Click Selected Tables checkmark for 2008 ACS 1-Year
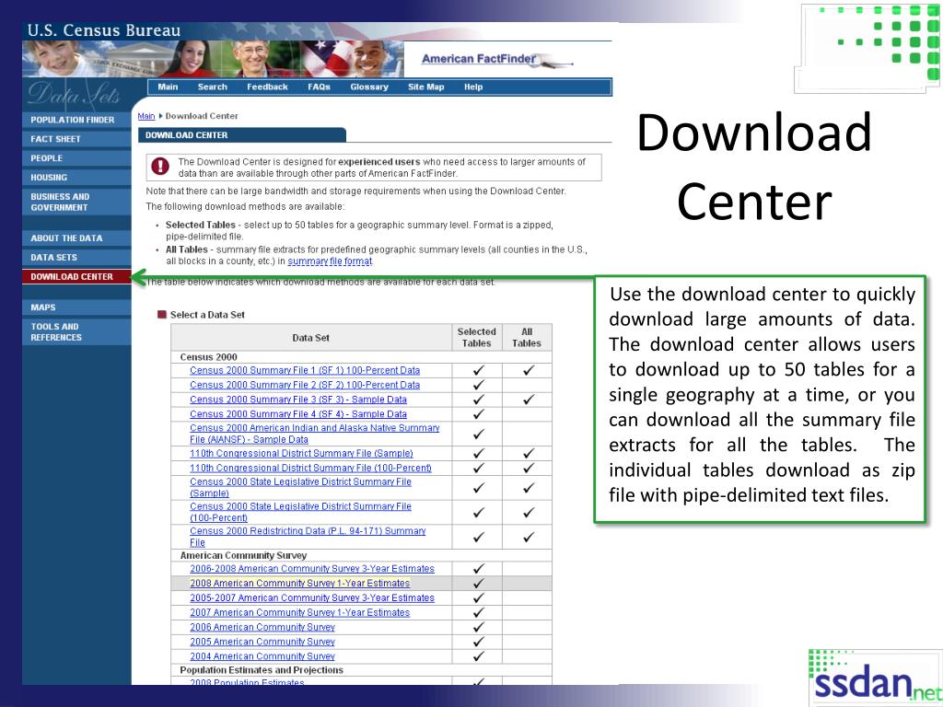This screenshot has height=707, width=943. pyautogui.click(x=478, y=583)
